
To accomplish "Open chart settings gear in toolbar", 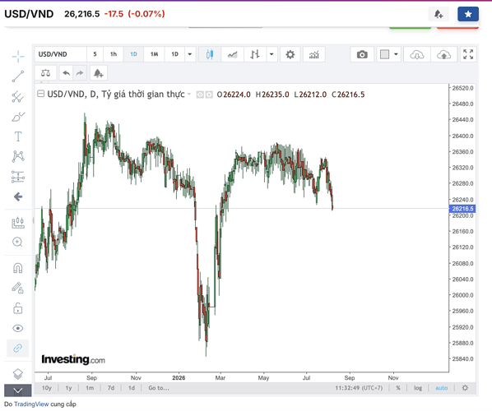I will tap(290, 54).
